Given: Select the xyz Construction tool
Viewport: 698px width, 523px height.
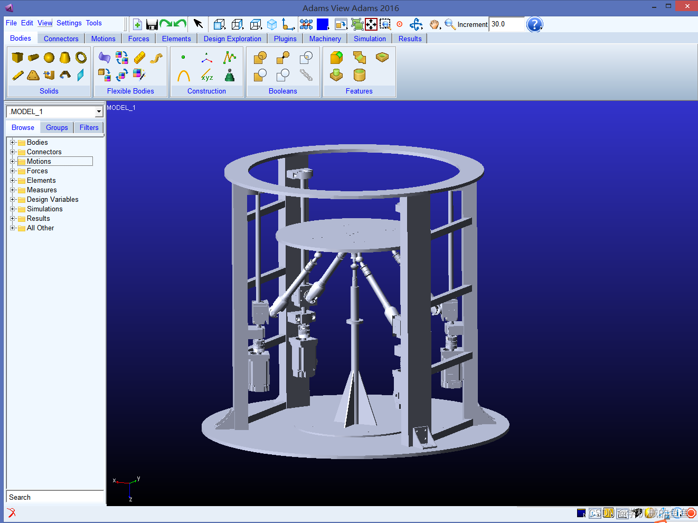Looking at the screenshot, I should [x=207, y=76].
